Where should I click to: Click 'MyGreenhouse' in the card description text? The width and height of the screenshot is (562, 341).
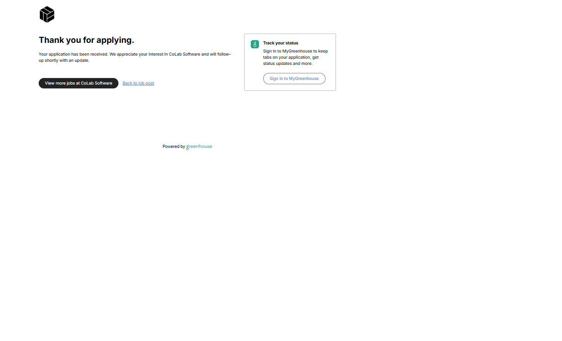point(297,51)
